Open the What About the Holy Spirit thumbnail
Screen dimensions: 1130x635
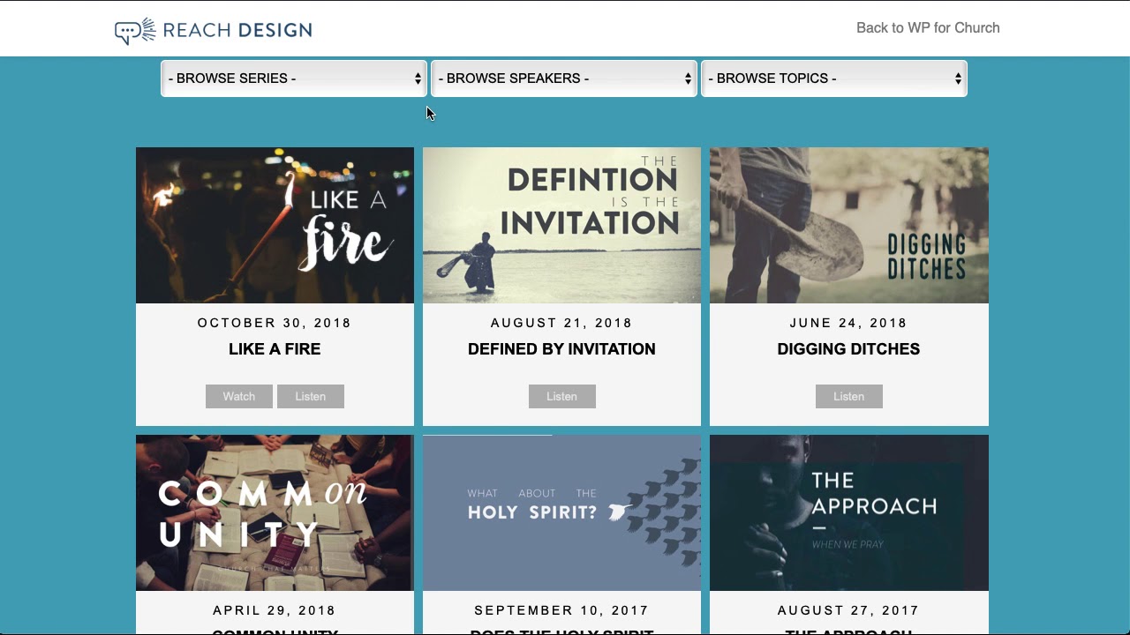click(x=561, y=512)
